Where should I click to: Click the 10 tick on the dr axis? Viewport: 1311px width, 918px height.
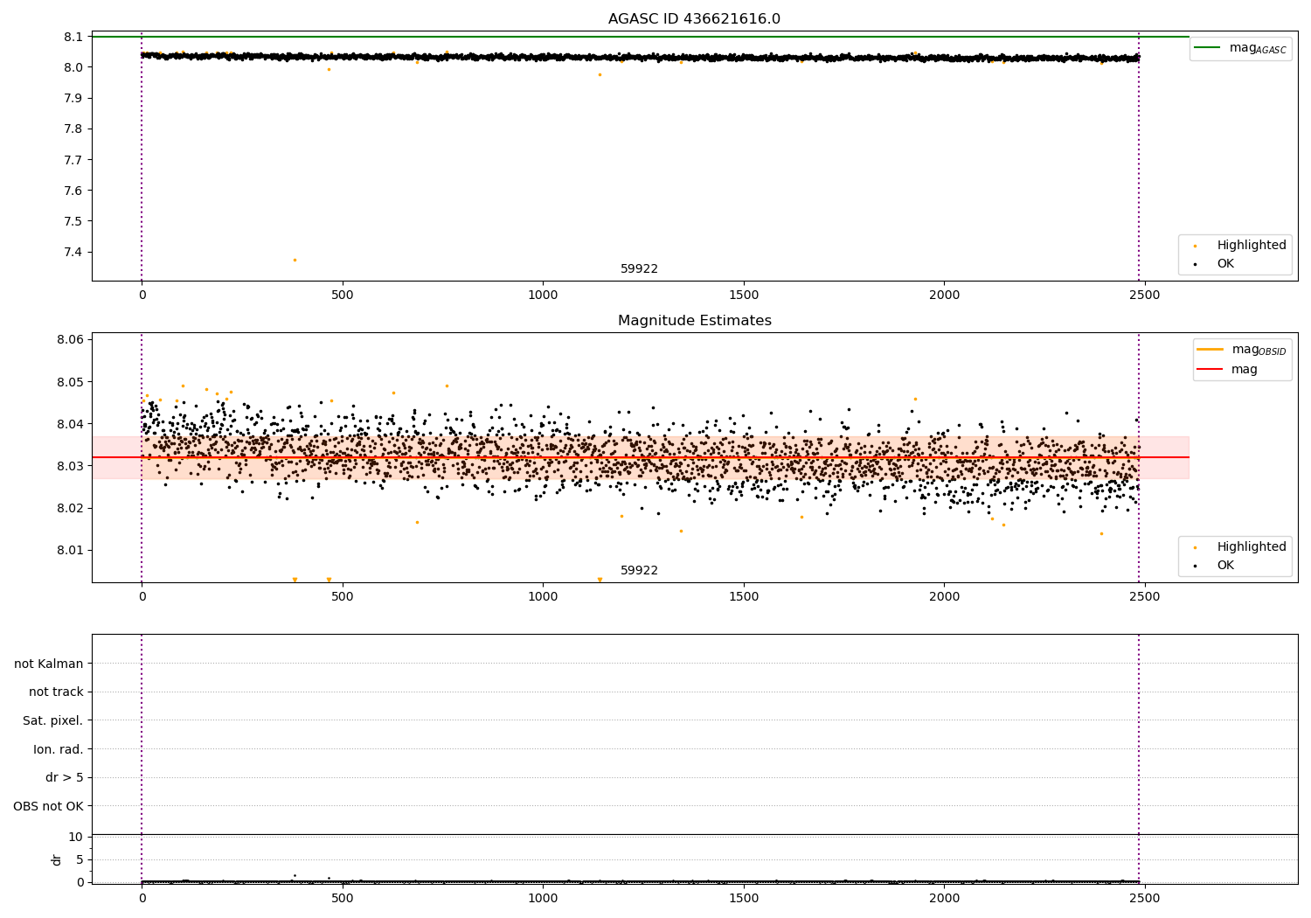pos(75,838)
